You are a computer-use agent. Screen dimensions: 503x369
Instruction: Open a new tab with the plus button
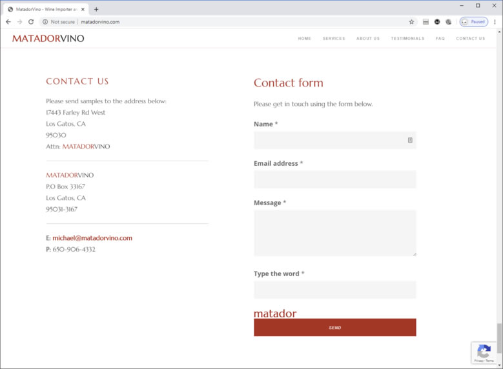pos(96,9)
